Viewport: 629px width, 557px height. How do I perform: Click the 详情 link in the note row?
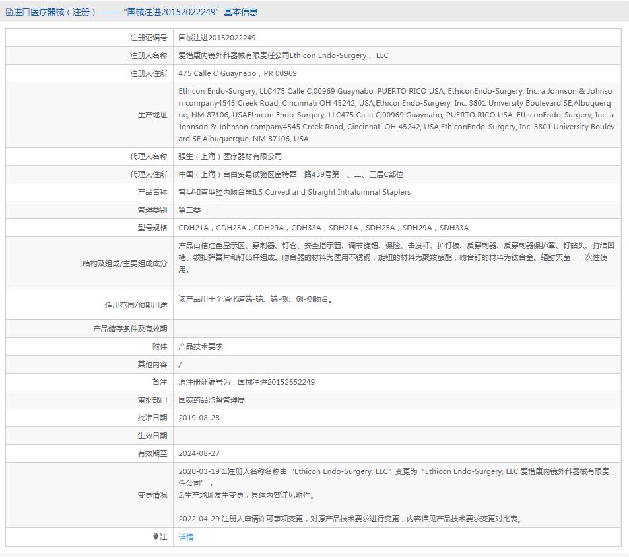[x=185, y=537]
